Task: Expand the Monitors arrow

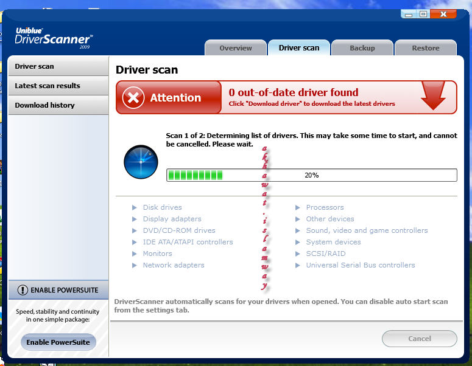Action: click(134, 254)
